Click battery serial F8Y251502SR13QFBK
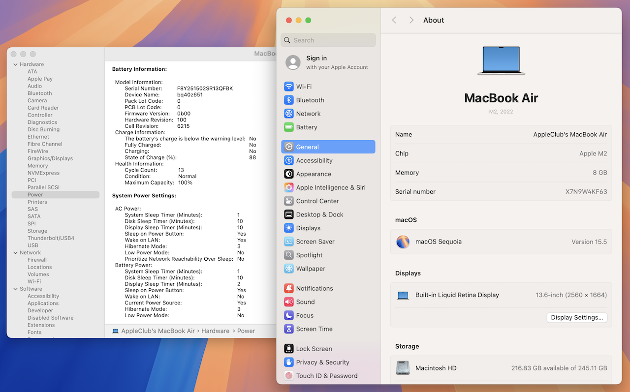630x392 pixels. coord(205,89)
